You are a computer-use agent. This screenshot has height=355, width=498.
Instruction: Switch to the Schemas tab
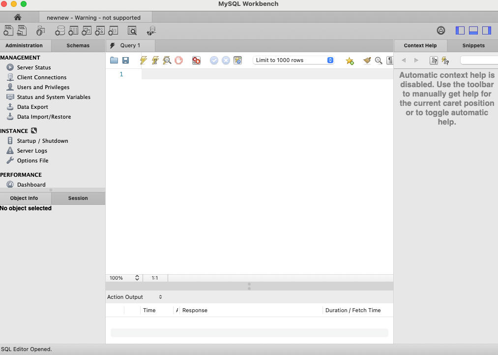pyautogui.click(x=78, y=45)
